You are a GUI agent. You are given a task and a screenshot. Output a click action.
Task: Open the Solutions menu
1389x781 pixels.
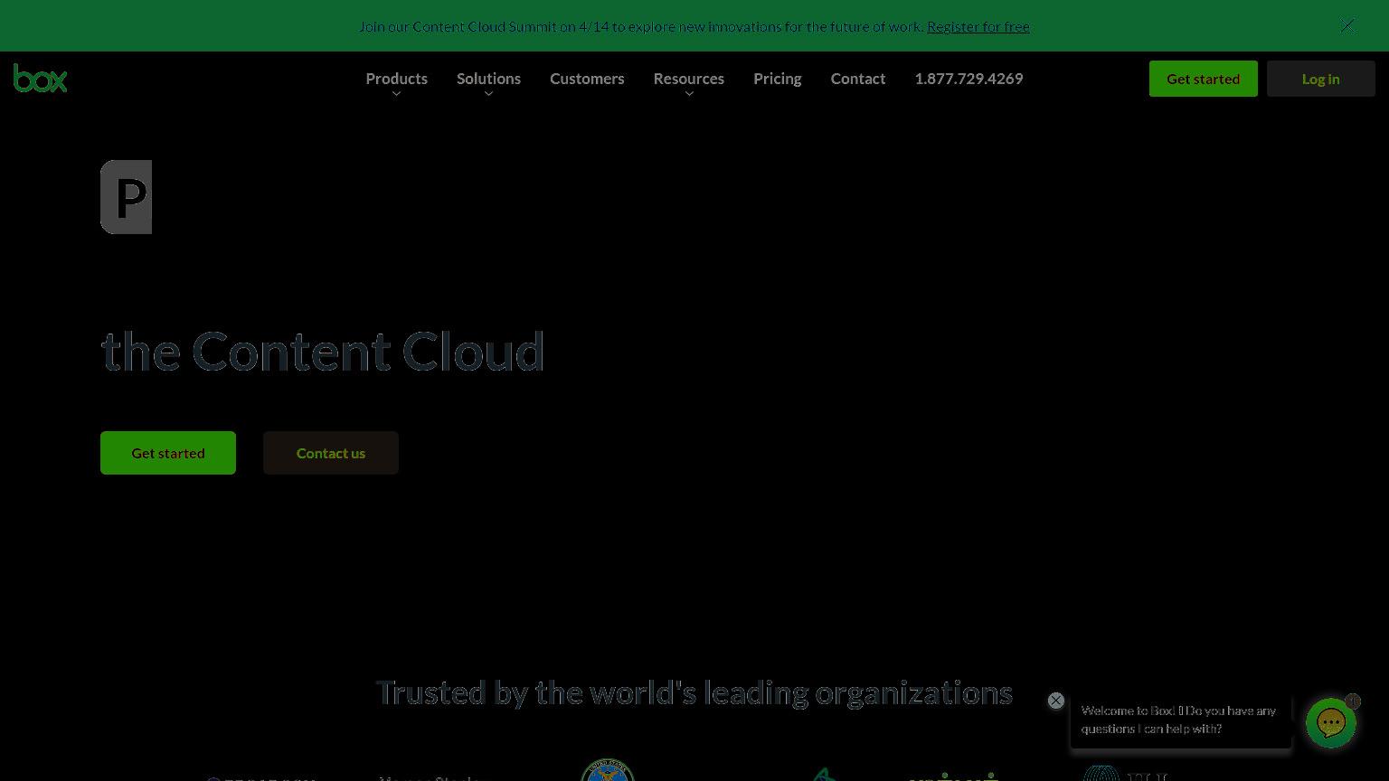(488, 79)
